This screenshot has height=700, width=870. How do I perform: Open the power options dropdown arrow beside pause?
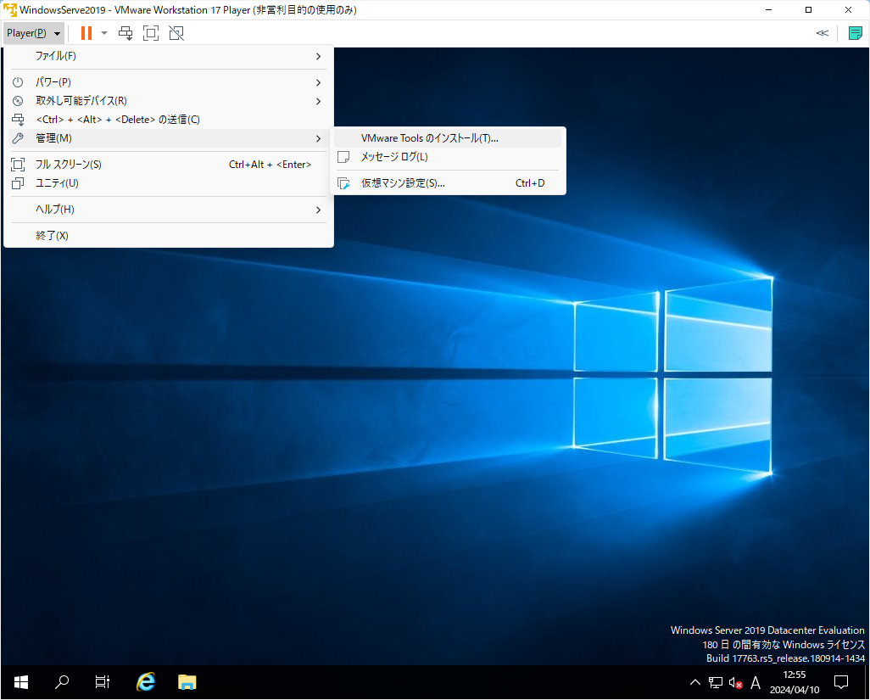click(104, 33)
